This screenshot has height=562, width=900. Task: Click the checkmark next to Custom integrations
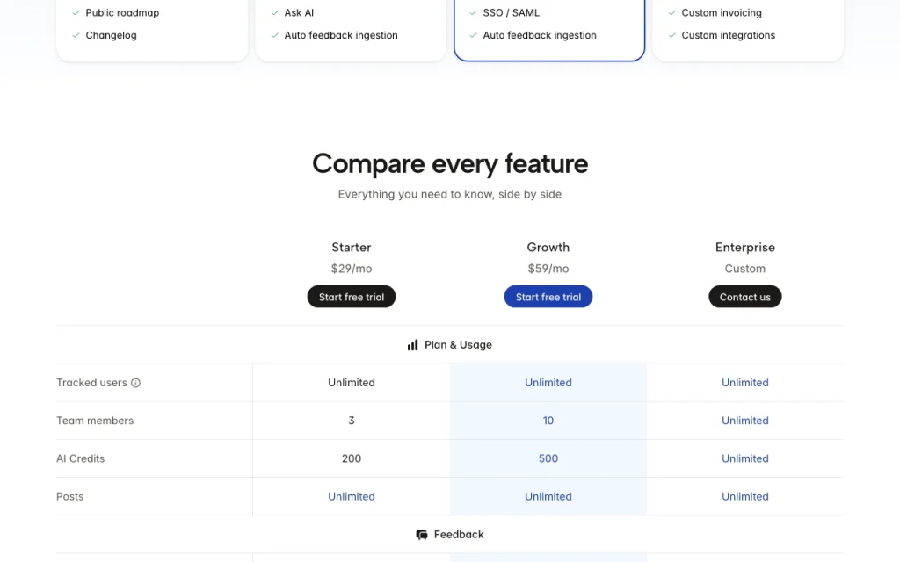671,35
